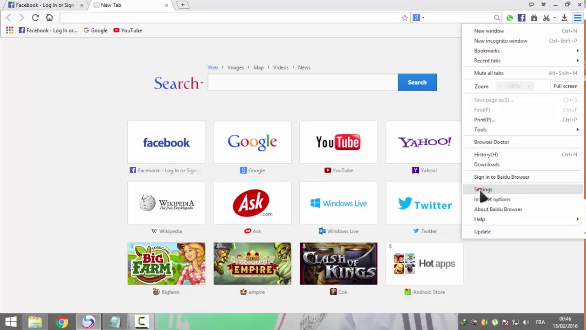This screenshot has width=586, height=330.
Task: Open the feedback speech bubble icon
Action: point(532,5)
